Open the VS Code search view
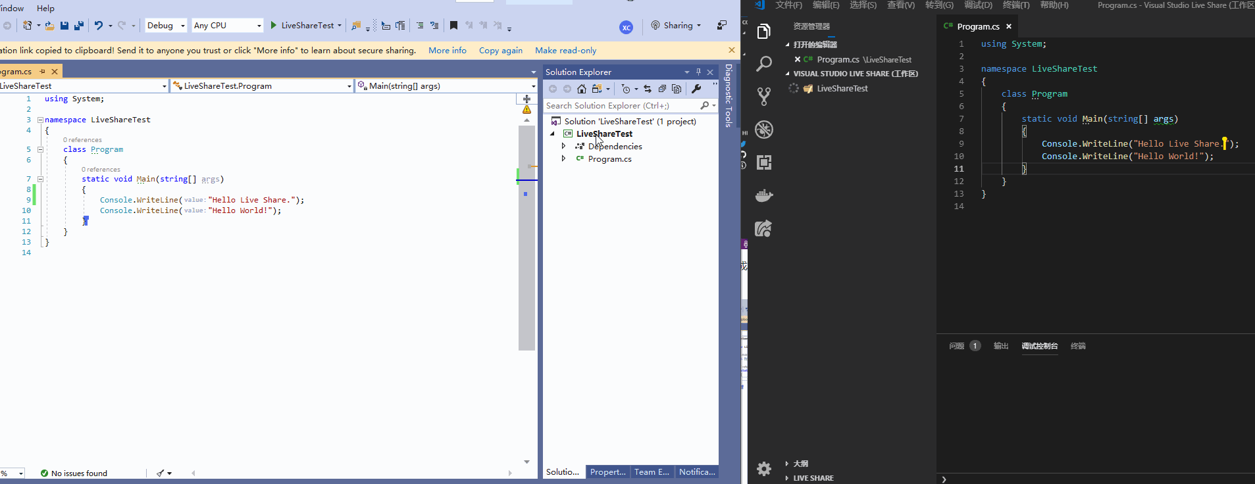Viewport: 1255px width, 484px height. (x=763, y=64)
